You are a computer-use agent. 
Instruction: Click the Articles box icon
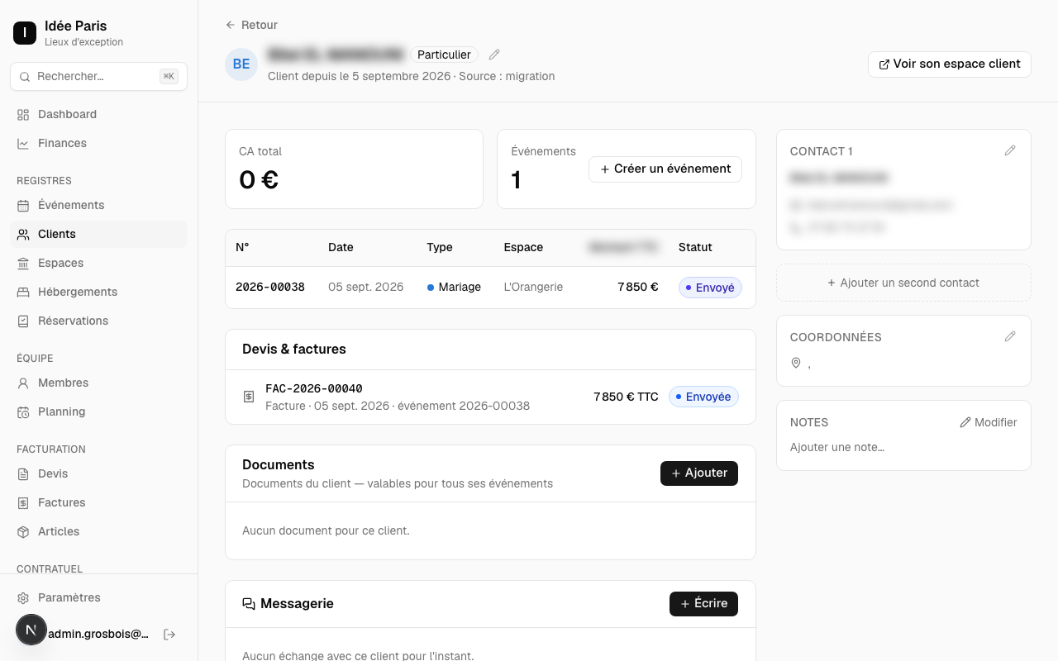(23, 531)
